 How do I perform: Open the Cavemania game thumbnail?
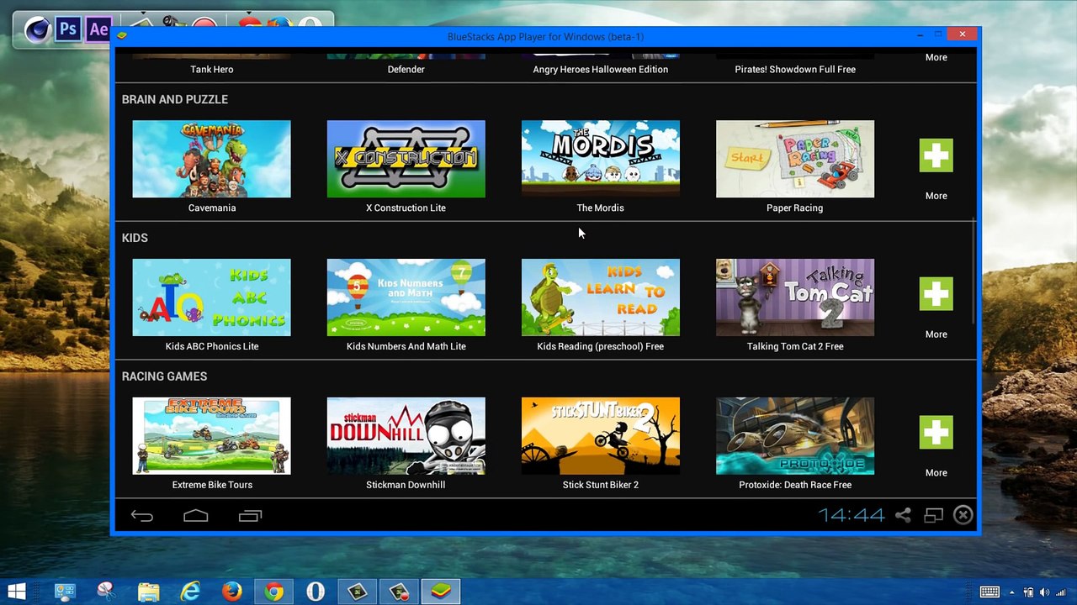point(212,159)
